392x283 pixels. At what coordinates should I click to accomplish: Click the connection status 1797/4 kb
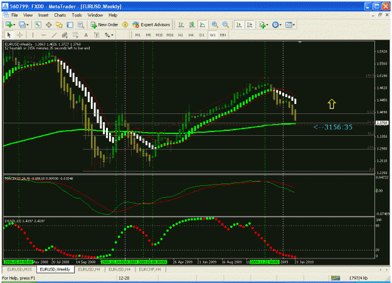[x=358, y=278]
